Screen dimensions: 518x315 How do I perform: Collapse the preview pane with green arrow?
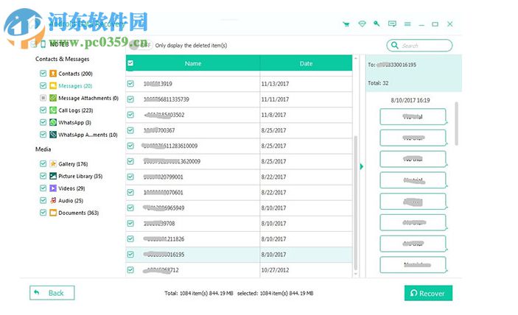tap(361, 166)
